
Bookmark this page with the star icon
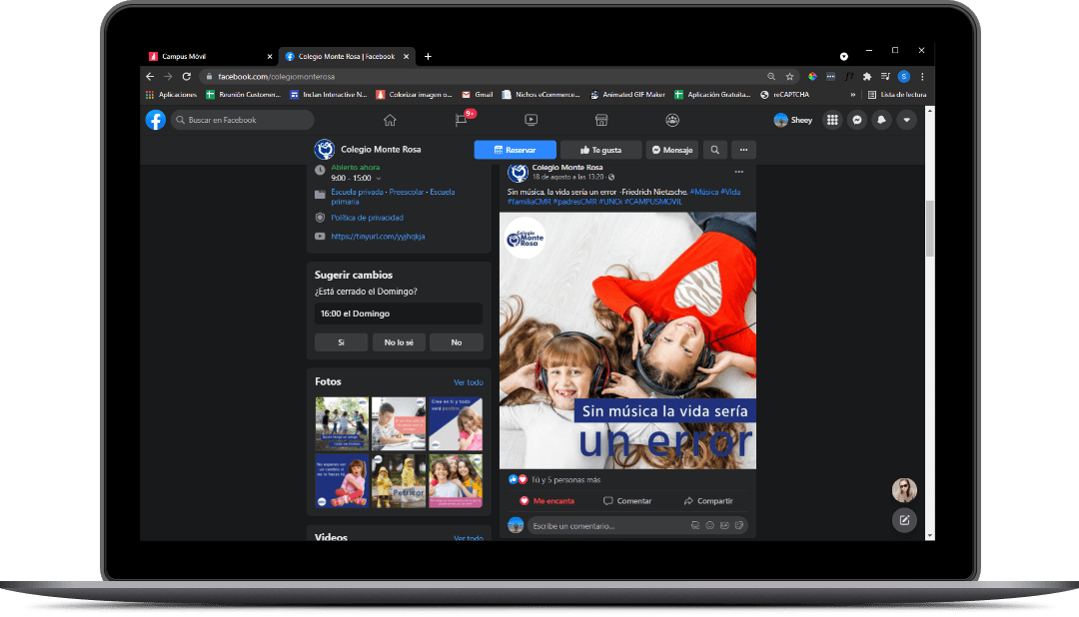click(790, 76)
